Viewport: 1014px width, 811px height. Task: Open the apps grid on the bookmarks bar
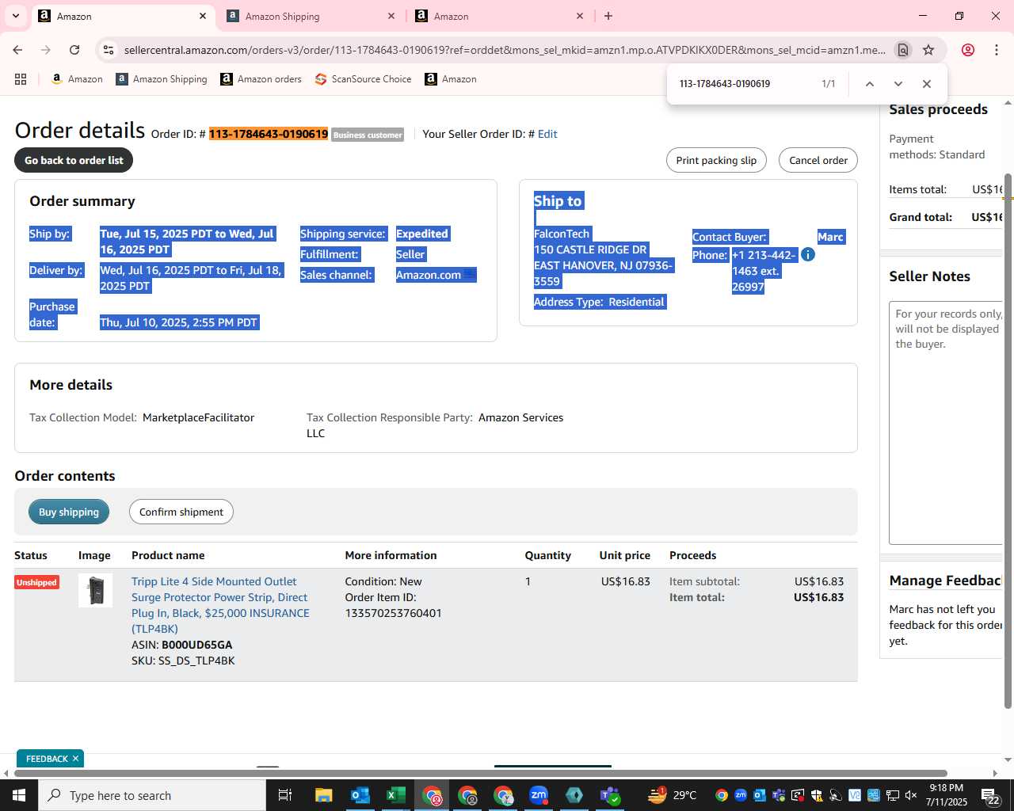21,79
